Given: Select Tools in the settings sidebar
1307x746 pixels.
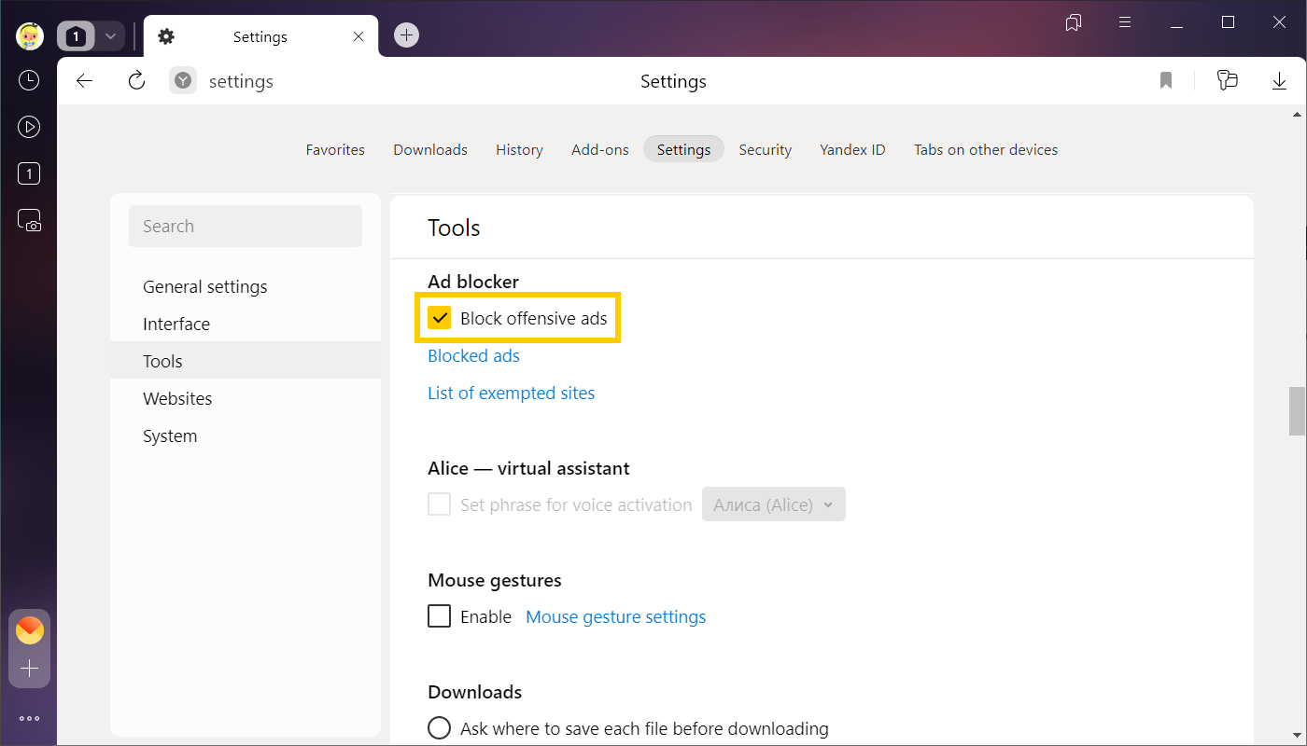Looking at the screenshot, I should [246, 361].
